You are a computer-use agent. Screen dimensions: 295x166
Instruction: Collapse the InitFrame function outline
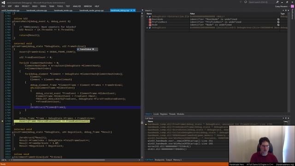(x=12, y=132)
